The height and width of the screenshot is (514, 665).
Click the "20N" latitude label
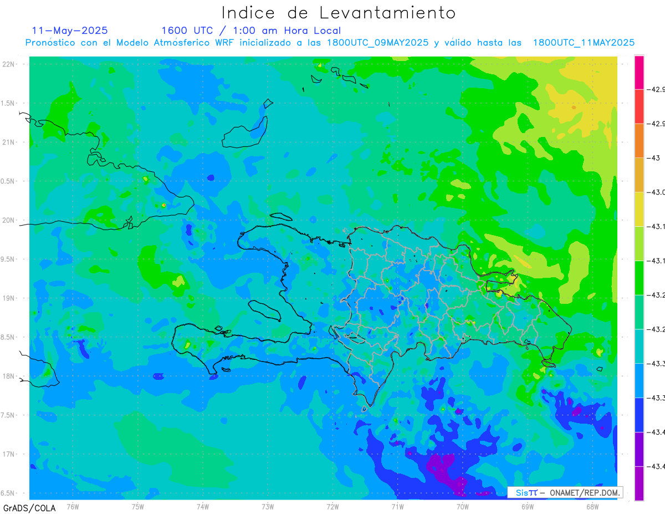coord(8,220)
